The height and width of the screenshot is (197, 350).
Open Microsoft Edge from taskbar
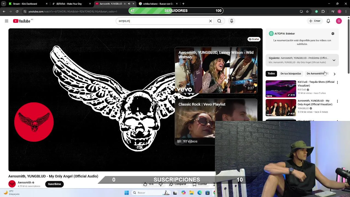click(200, 193)
